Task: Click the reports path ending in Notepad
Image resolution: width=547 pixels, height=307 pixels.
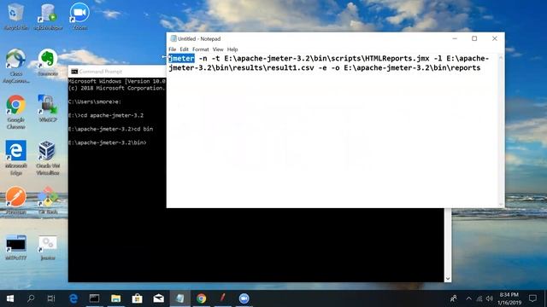Action: point(412,68)
